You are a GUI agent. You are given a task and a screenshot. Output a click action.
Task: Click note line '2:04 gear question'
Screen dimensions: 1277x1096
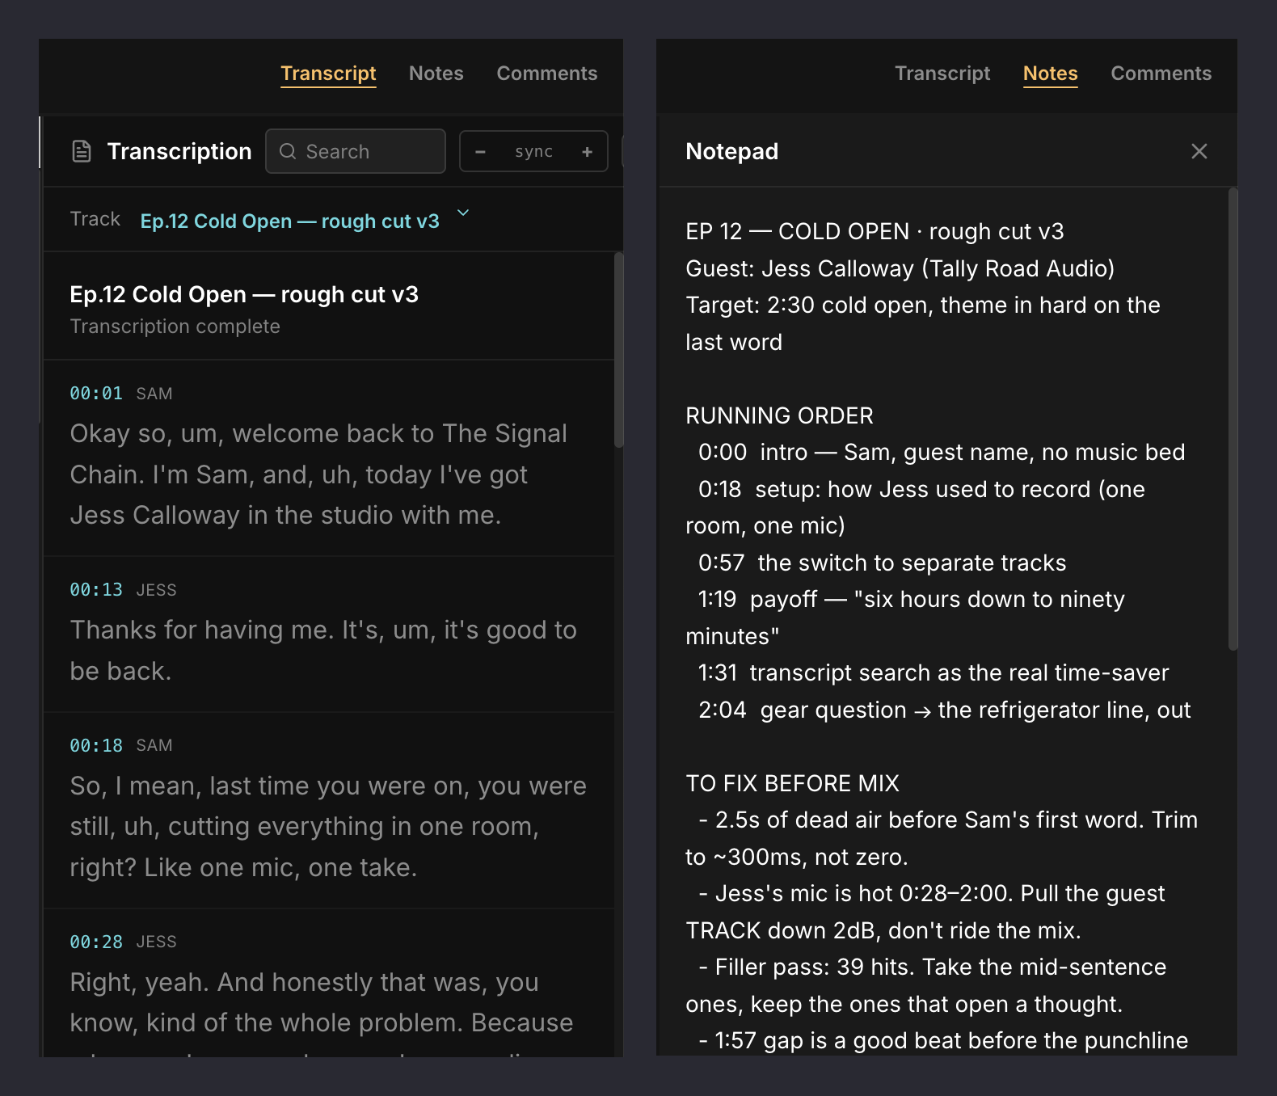945,710
